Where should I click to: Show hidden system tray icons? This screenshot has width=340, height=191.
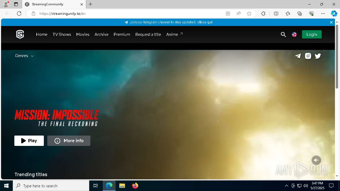point(286,186)
